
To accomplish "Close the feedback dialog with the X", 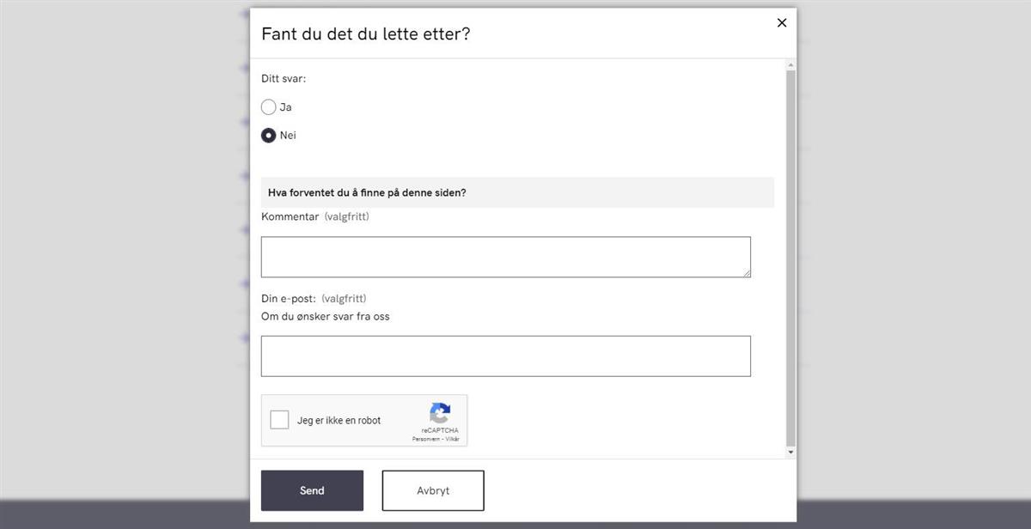I will (x=782, y=23).
